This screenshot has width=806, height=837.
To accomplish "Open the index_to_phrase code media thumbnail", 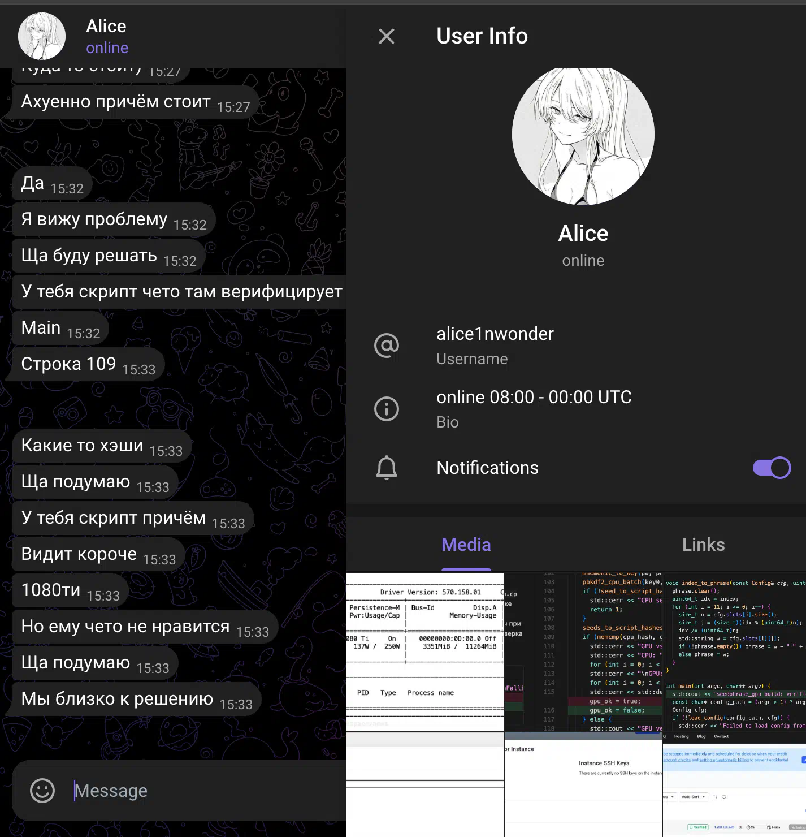I will (734, 652).
